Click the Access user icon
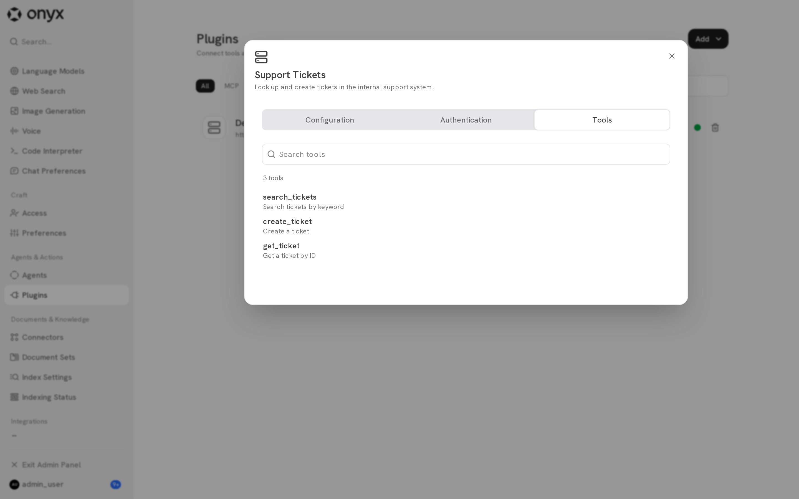The width and height of the screenshot is (799, 499). (x=14, y=213)
